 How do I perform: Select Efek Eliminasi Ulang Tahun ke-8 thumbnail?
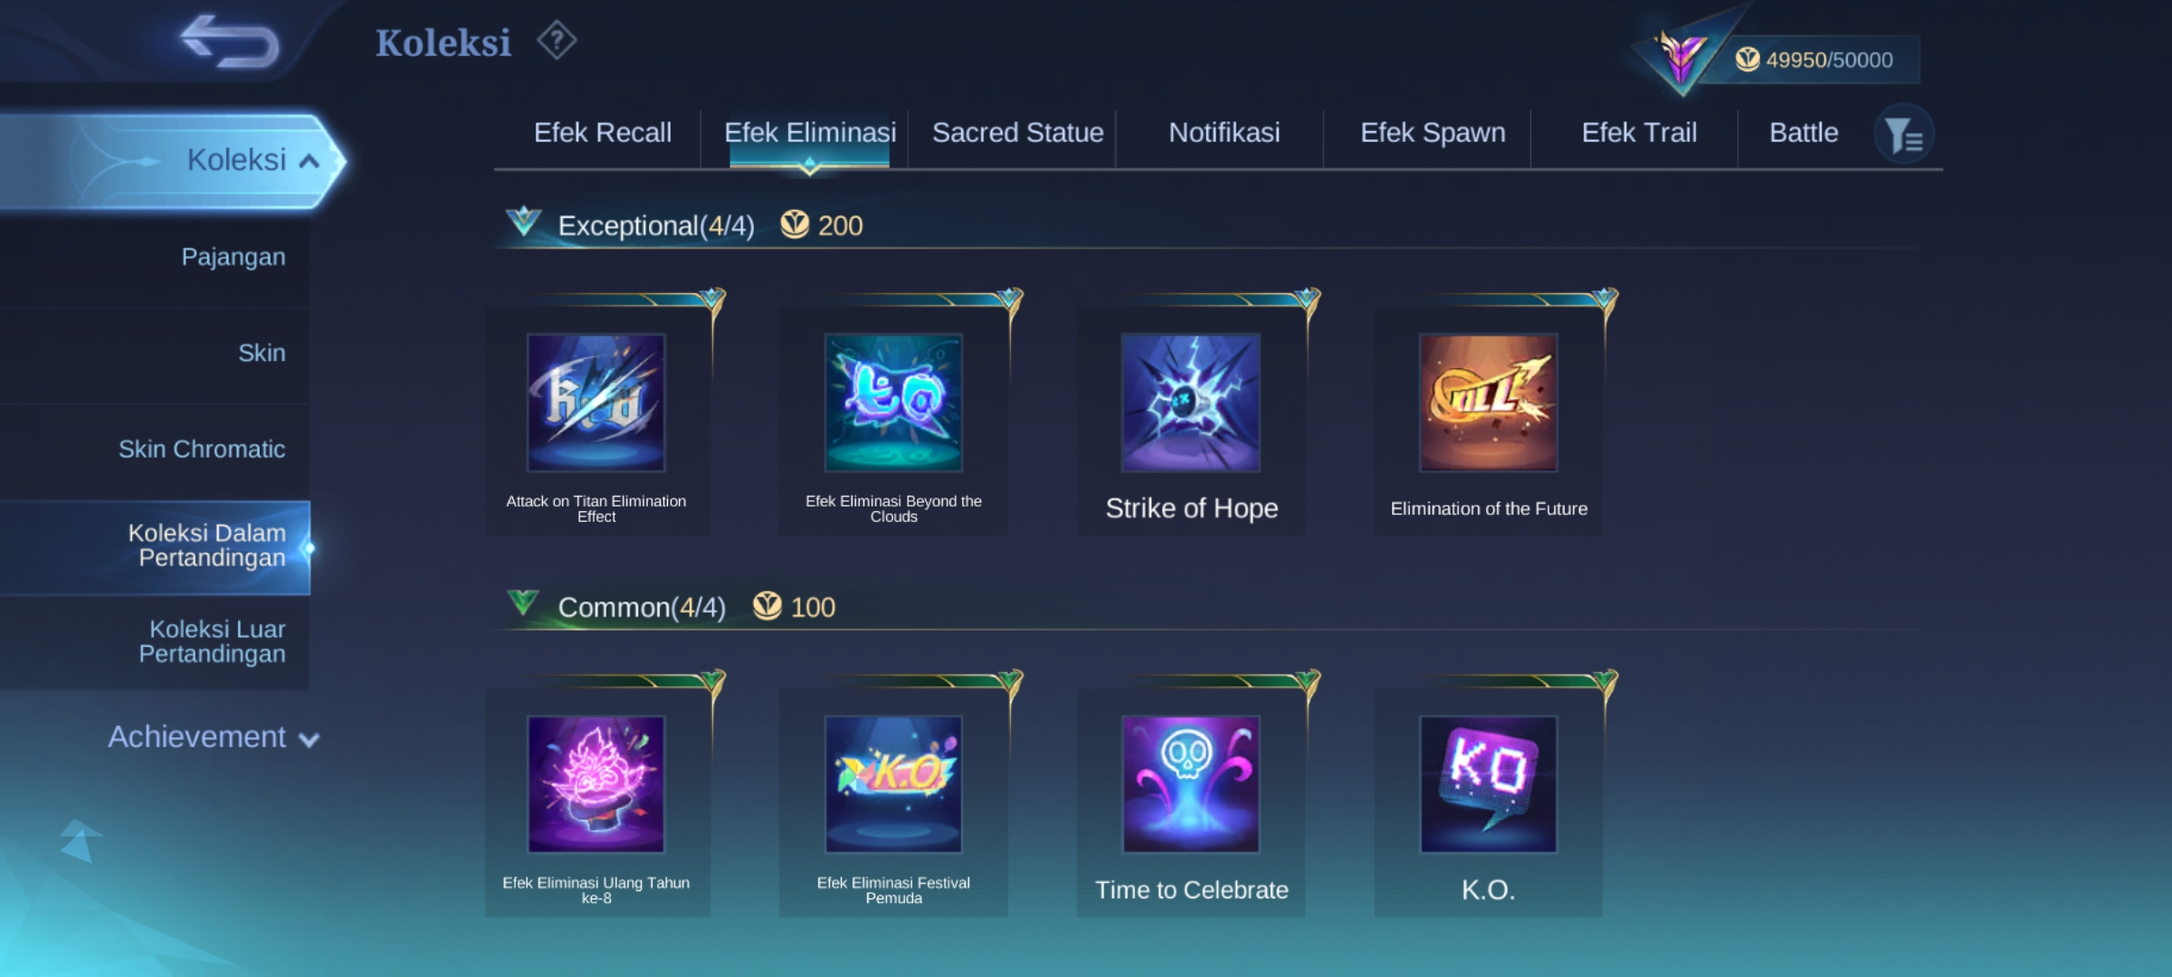[596, 784]
